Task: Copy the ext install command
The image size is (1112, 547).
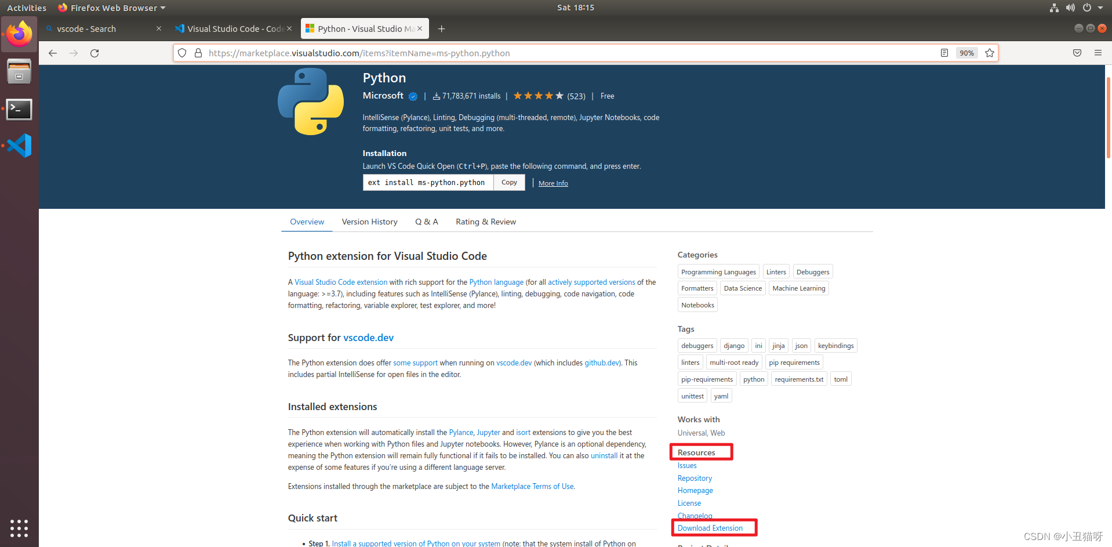Action: pyautogui.click(x=509, y=182)
